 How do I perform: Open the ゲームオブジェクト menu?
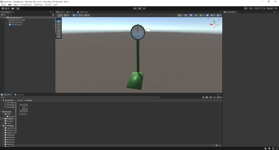tap(26, 5)
